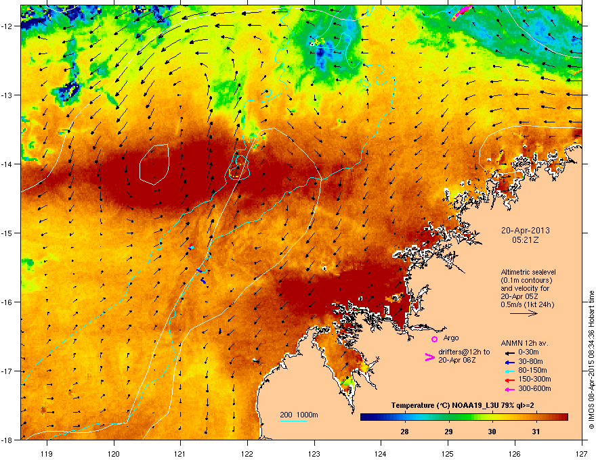Image resolution: width=596 pixels, height=460 pixels.
Task: Click the longitude axis label 127
Action: (x=582, y=453)
